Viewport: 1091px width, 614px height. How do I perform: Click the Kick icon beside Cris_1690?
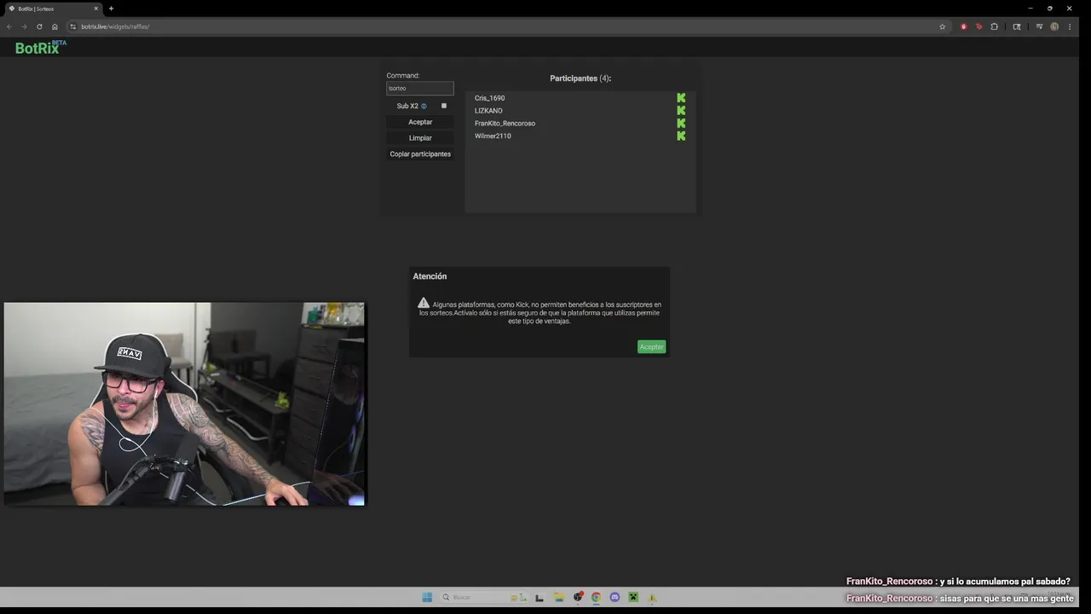pos(681,98)
